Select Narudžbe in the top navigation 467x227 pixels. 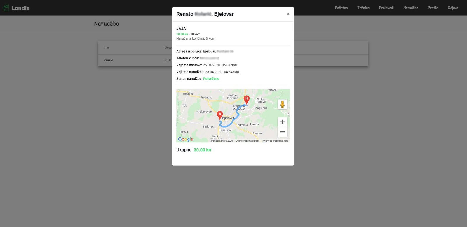pyautogui.click(x=410, y=8)
